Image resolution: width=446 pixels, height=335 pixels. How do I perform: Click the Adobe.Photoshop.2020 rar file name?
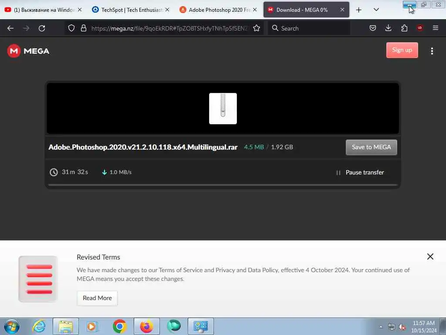[143, 147]
